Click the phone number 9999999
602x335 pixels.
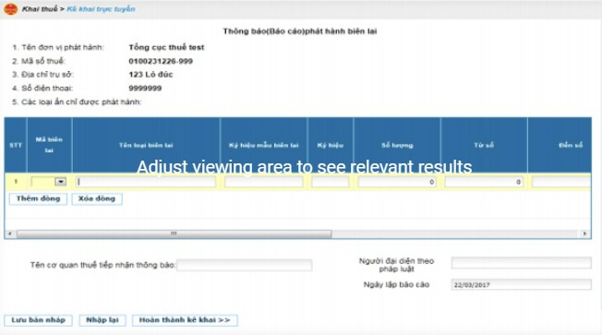click(x=145, y=89)
